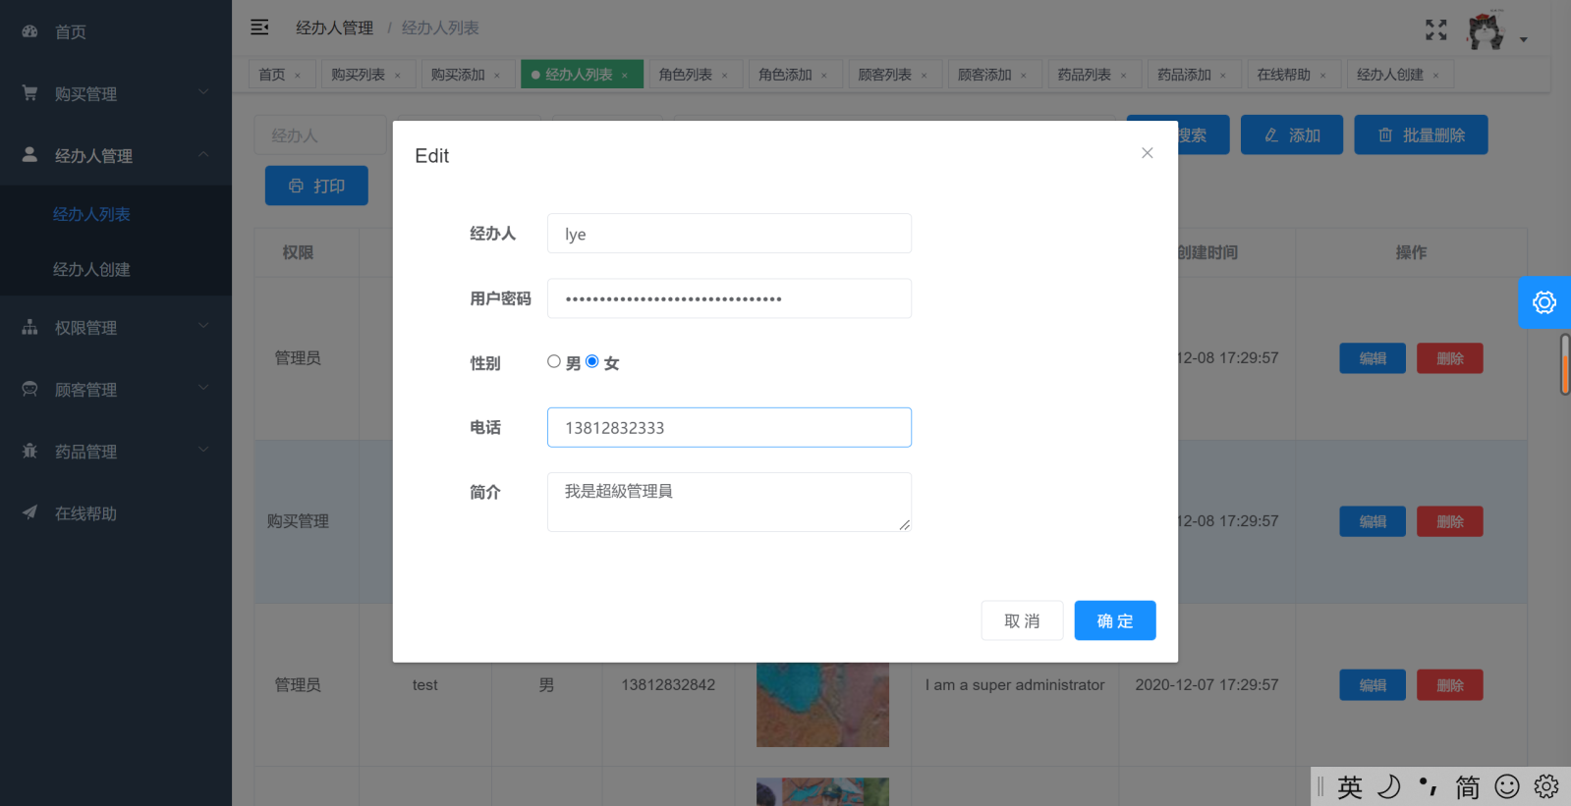The image size is (1571, 806).
Task: Close the 药品添加 tab
Action: (x=1223, y=76)
